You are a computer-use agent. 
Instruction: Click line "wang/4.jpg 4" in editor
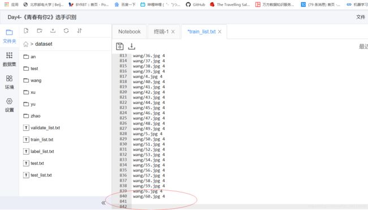coord(148,76)
